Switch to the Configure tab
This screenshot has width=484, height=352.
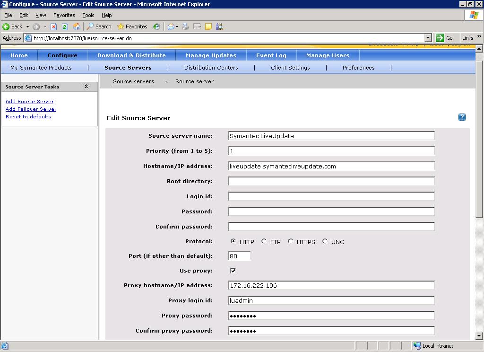tap(63, 55)
